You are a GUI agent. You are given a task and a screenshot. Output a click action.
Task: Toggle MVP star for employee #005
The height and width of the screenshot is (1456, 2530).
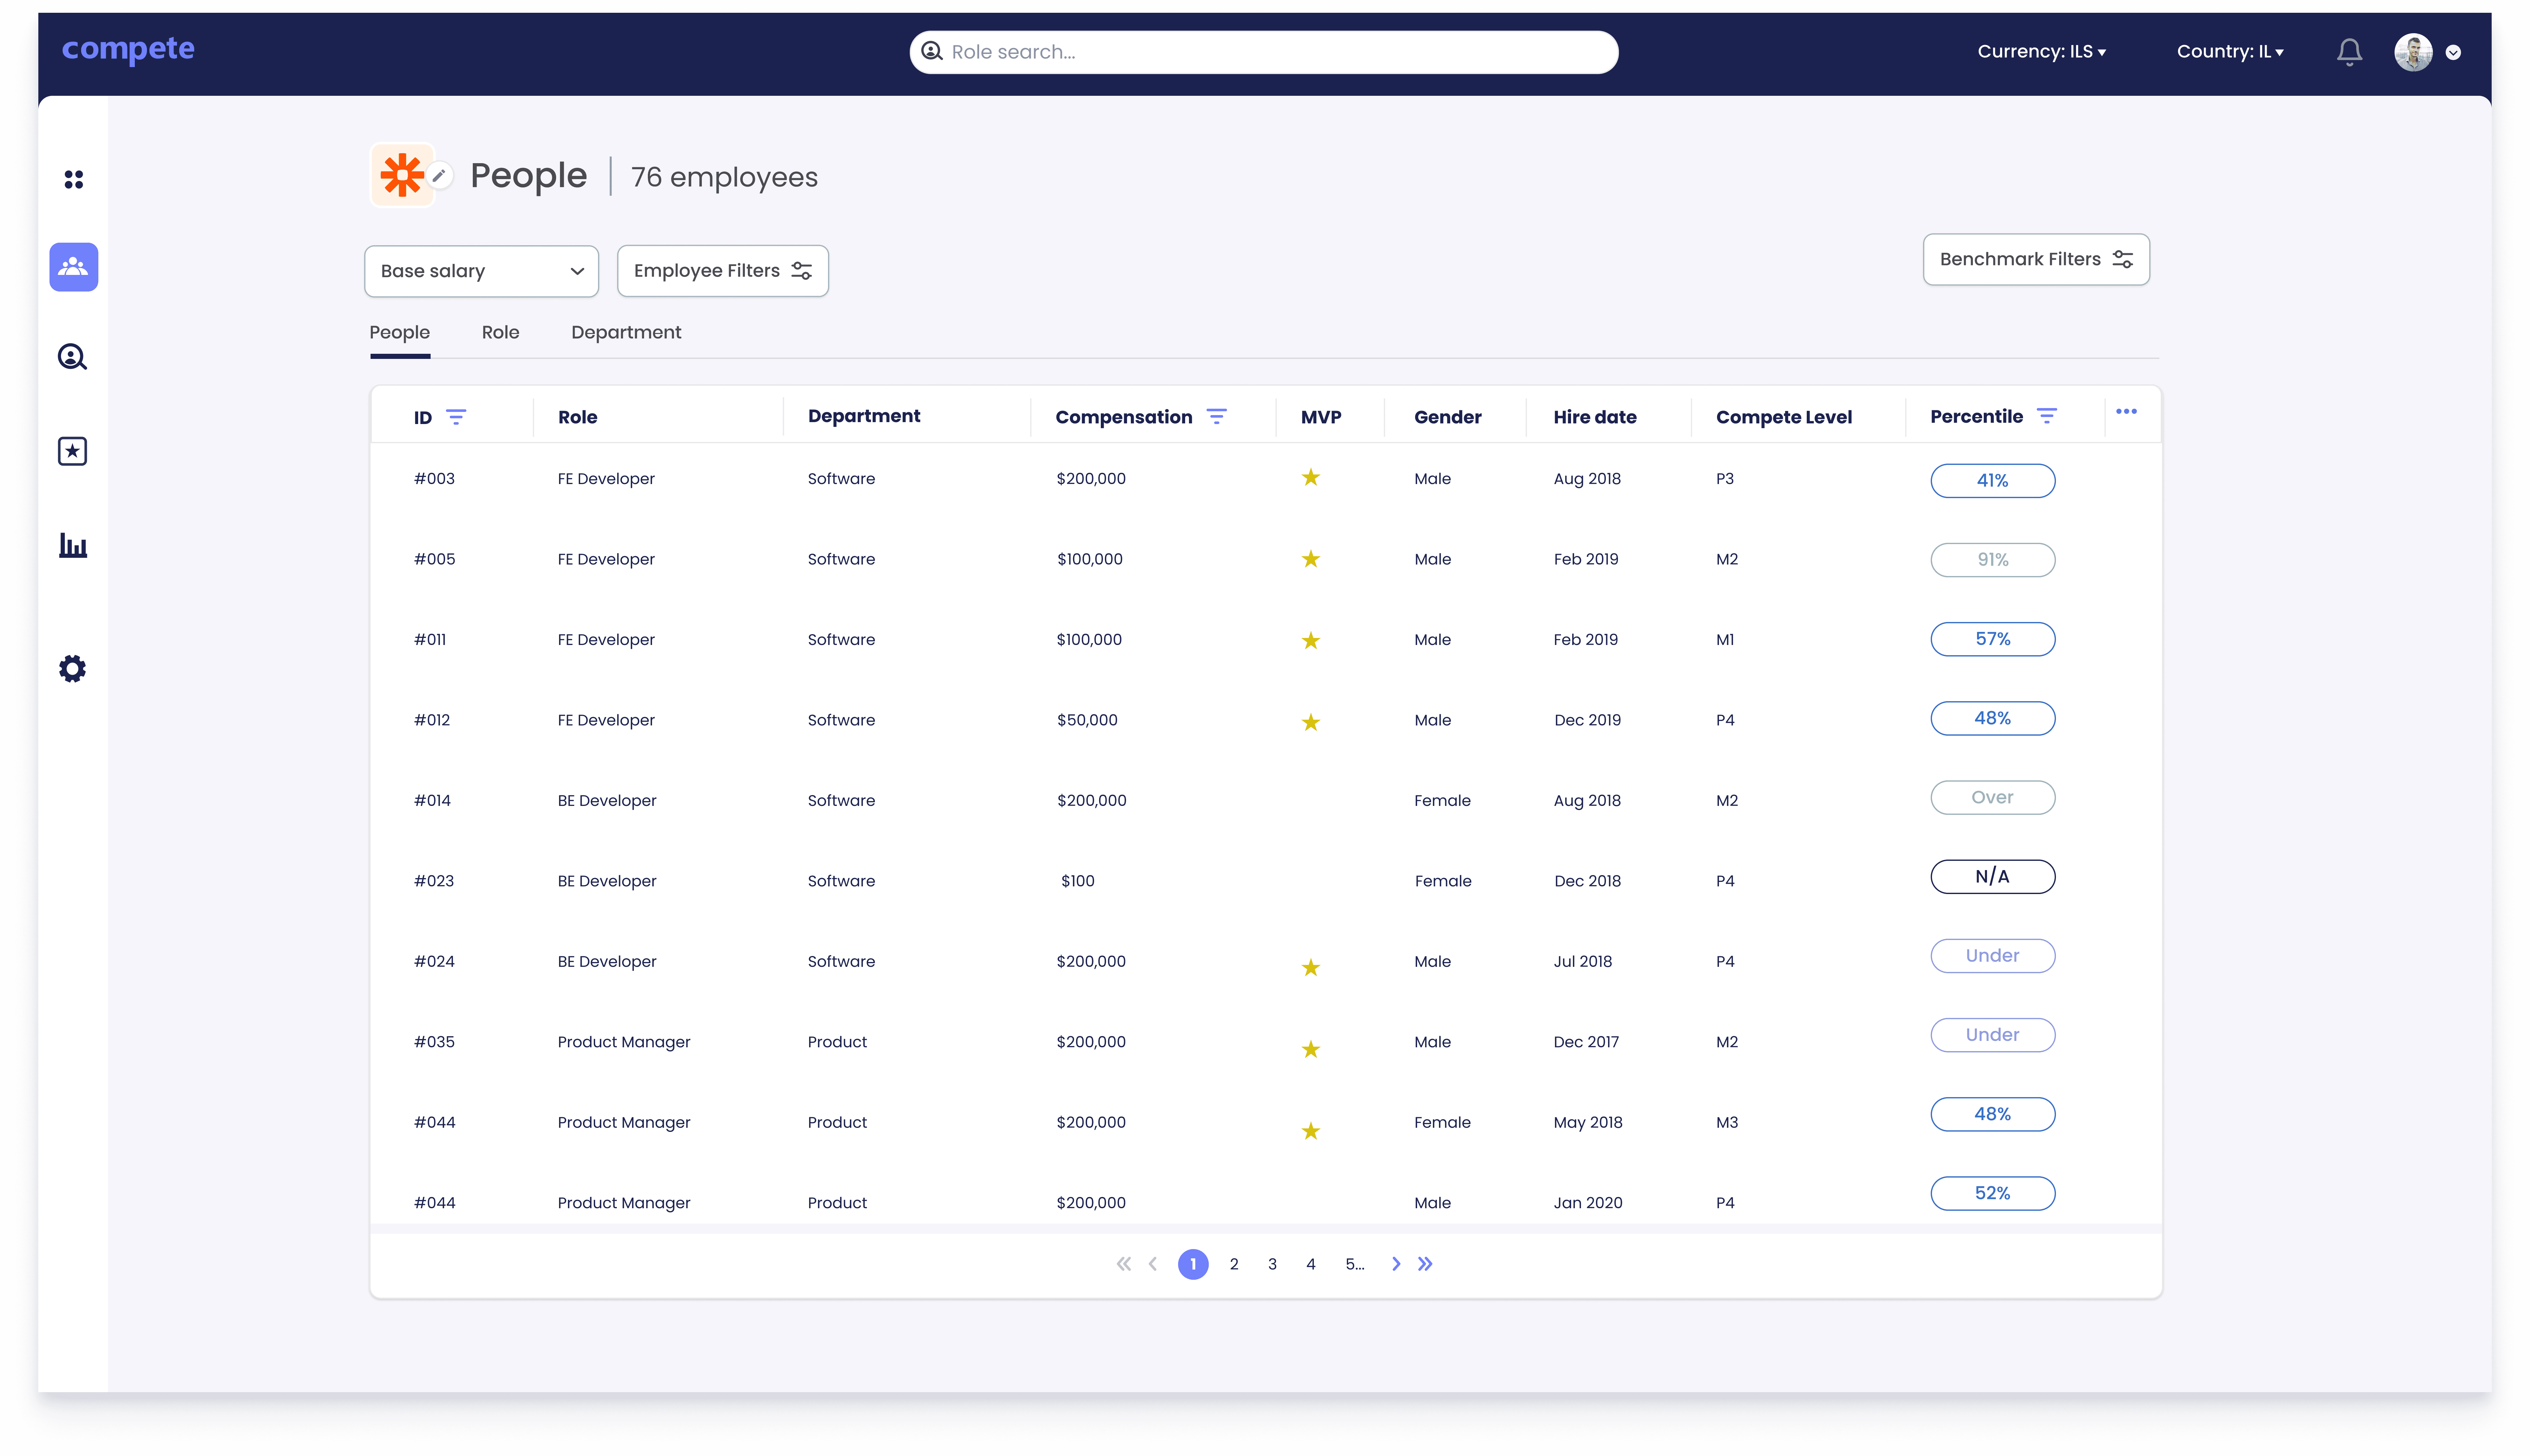[x=1310, y=559]
